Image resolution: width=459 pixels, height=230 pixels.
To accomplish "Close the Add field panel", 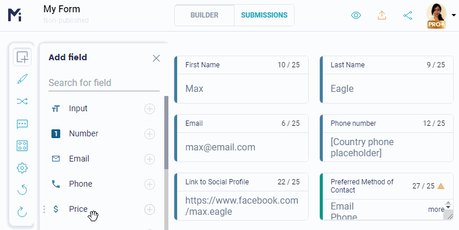I will [156, 59].
